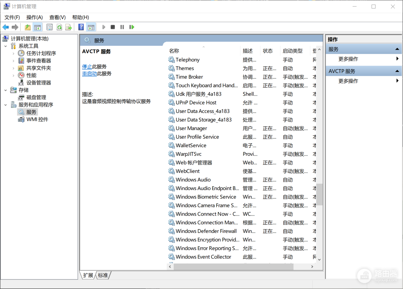Toggle the Show/Hide Action Pane toolbar button

click(91, 27)
